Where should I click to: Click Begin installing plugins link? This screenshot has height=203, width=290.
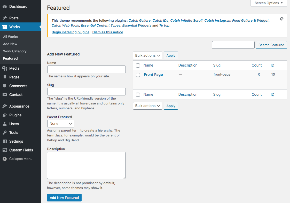tap(70, 32)
